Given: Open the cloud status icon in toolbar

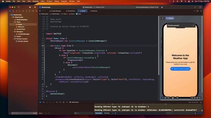Looking at the screenshot, I should [162, 7].
